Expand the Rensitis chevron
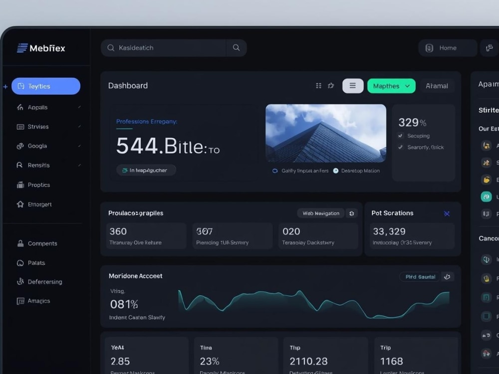This screenshot has width=499, height=374. (79, 165)
